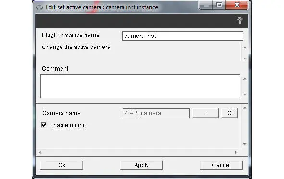
Task: Click the Ok button
Action: 62,165
